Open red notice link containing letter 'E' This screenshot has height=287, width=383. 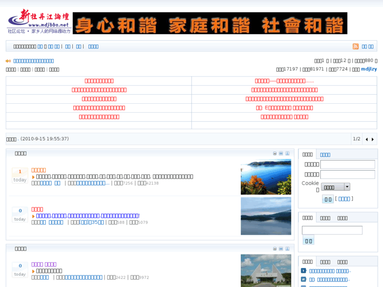point(284,108)
